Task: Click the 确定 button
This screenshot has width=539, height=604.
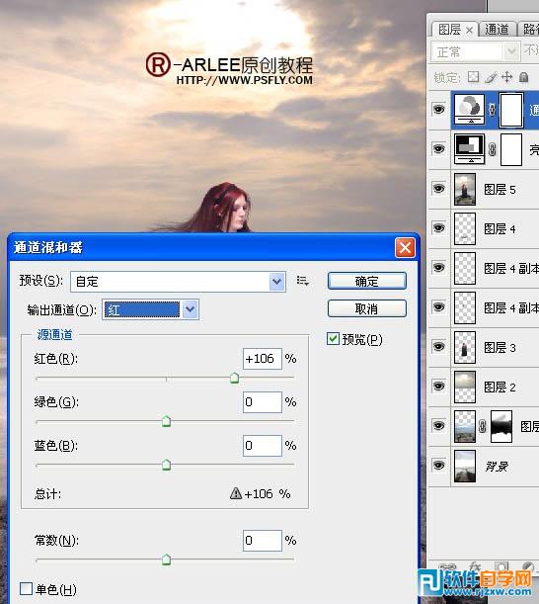Action: click(x=367, y=281)
